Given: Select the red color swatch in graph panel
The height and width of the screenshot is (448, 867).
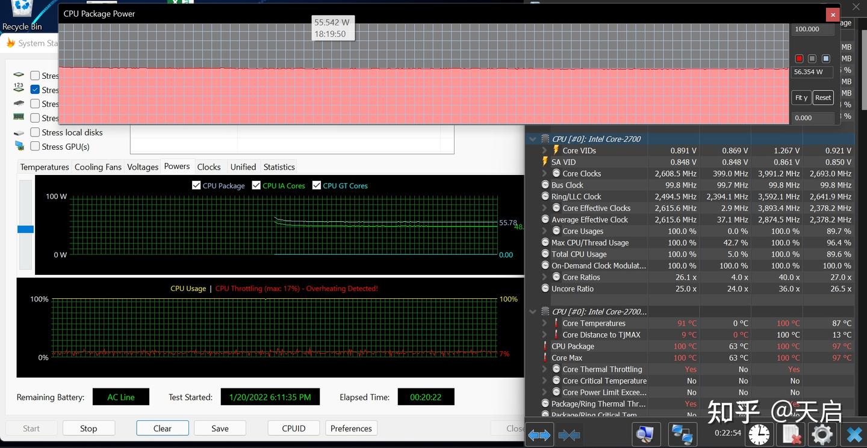Looking at the screenshot, I should [799, 58].
